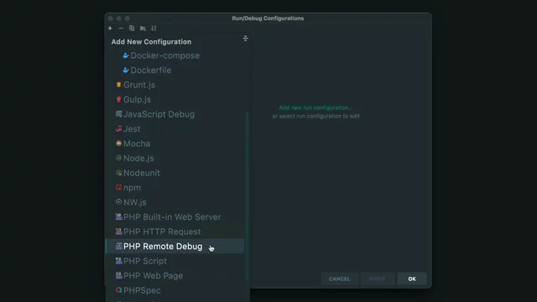This screenshot has width=537, height=302.
Task: Choose the Grunt.js entry
Action: click(x=175, y=85)
